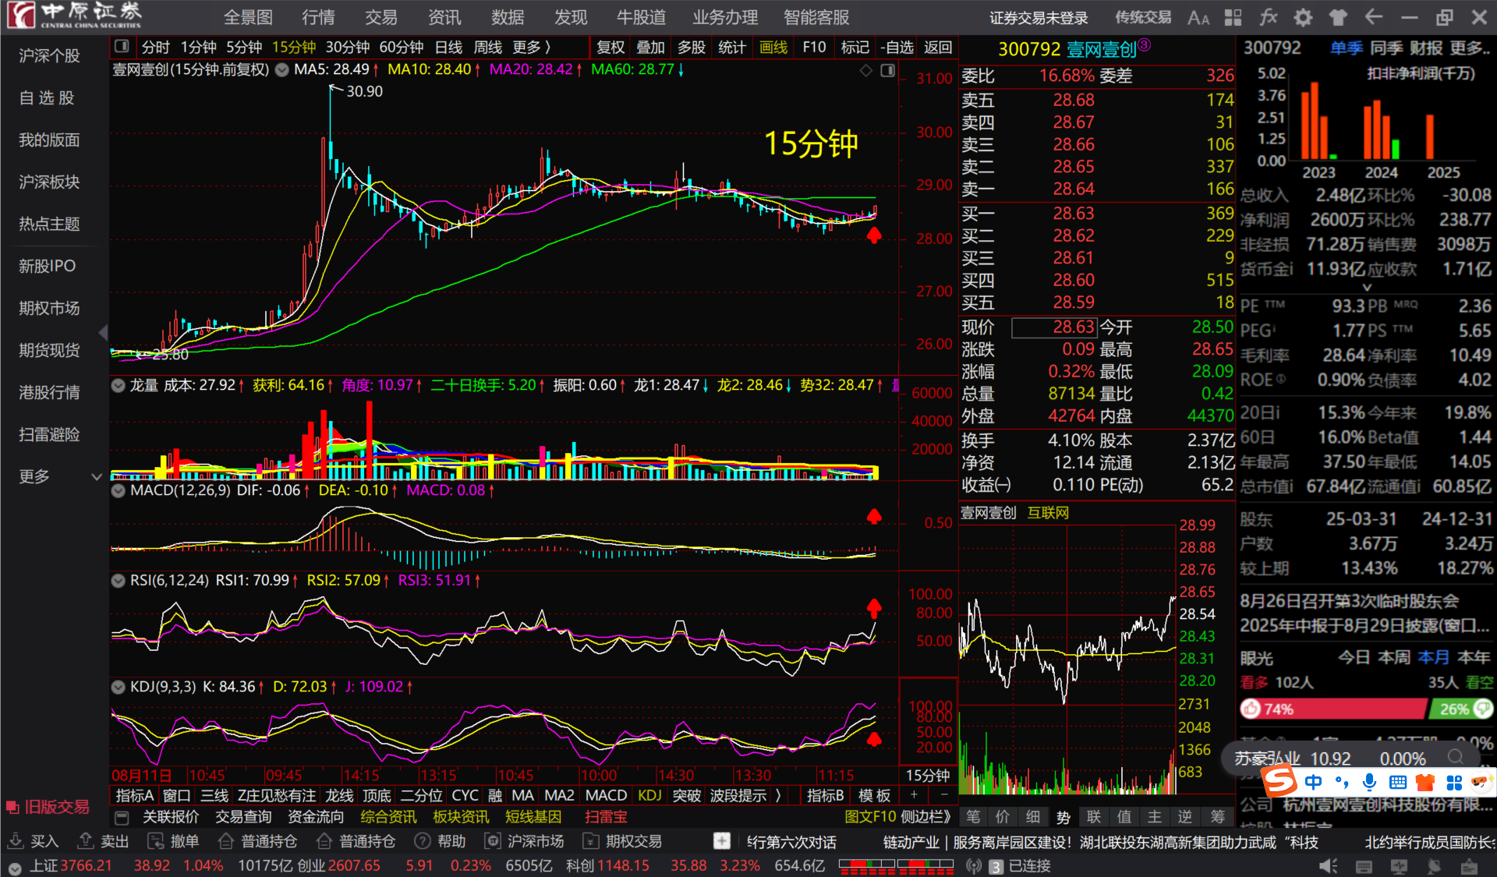The width and height of the screenshot is (1497, 877).
Task: Expand 更多 periods in timeframe bar
Action: pos(532,47)
